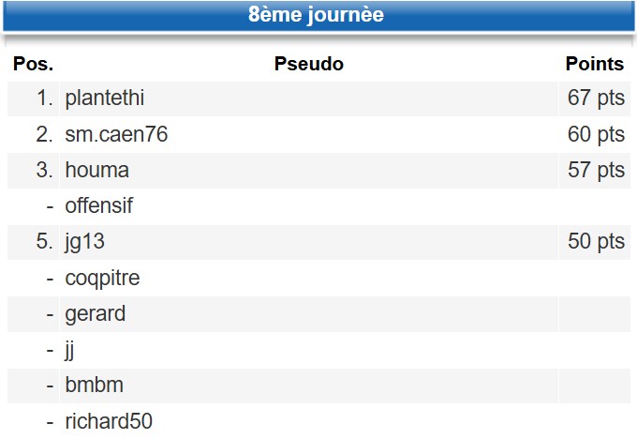Image resolution: width=637 pixels, height=439 pixels.
Task: Select the "Pseudo" column header
Action: (308, 65)
